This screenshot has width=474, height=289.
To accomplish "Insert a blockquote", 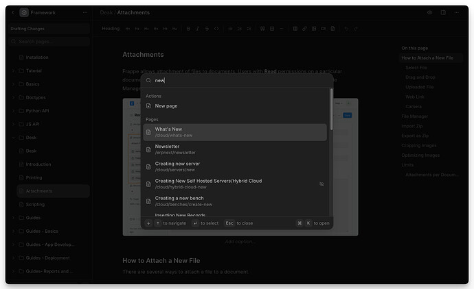I will [262, 29].
